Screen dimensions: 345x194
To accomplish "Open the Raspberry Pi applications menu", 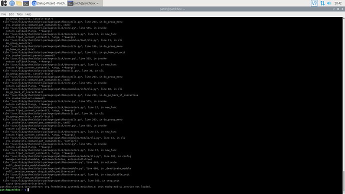I will point(4,3).
